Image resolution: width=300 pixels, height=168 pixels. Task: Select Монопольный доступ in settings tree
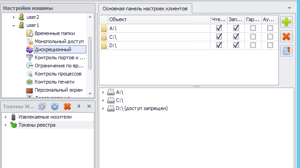[59, 41]
